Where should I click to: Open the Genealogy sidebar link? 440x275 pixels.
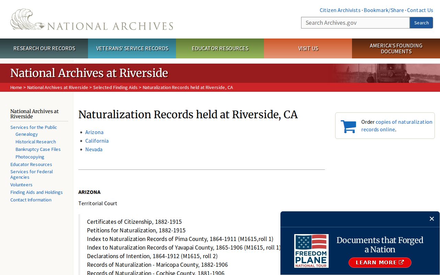[26, 134]
